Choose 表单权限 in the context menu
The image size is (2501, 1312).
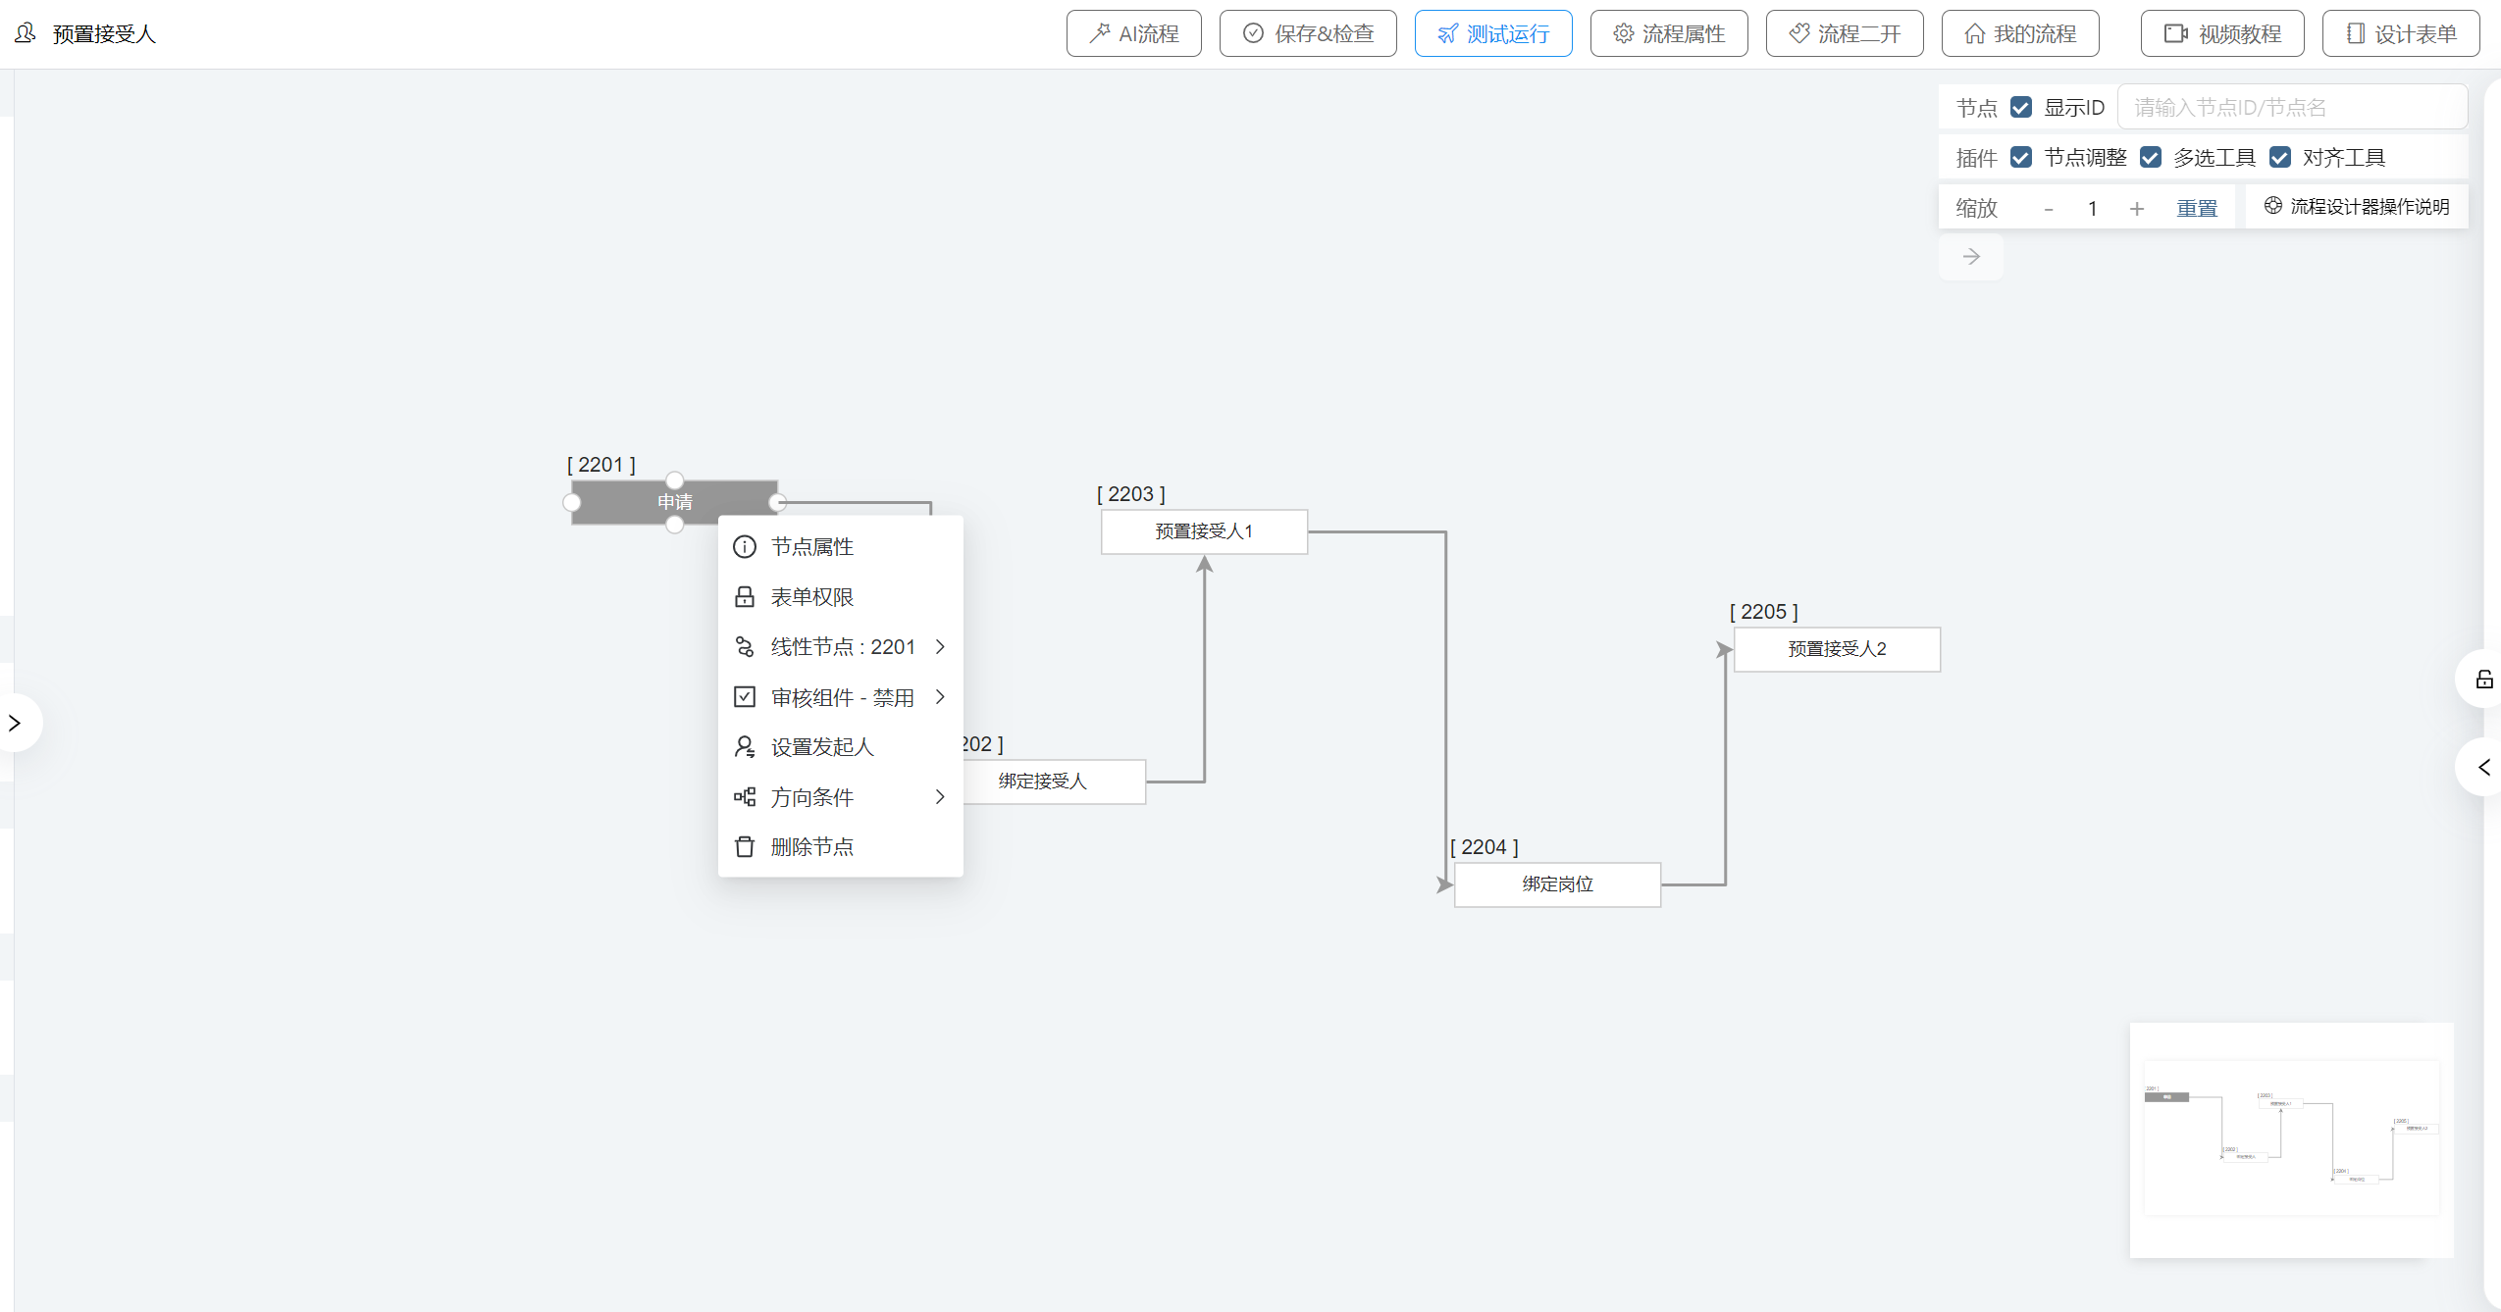coord(841,596)
